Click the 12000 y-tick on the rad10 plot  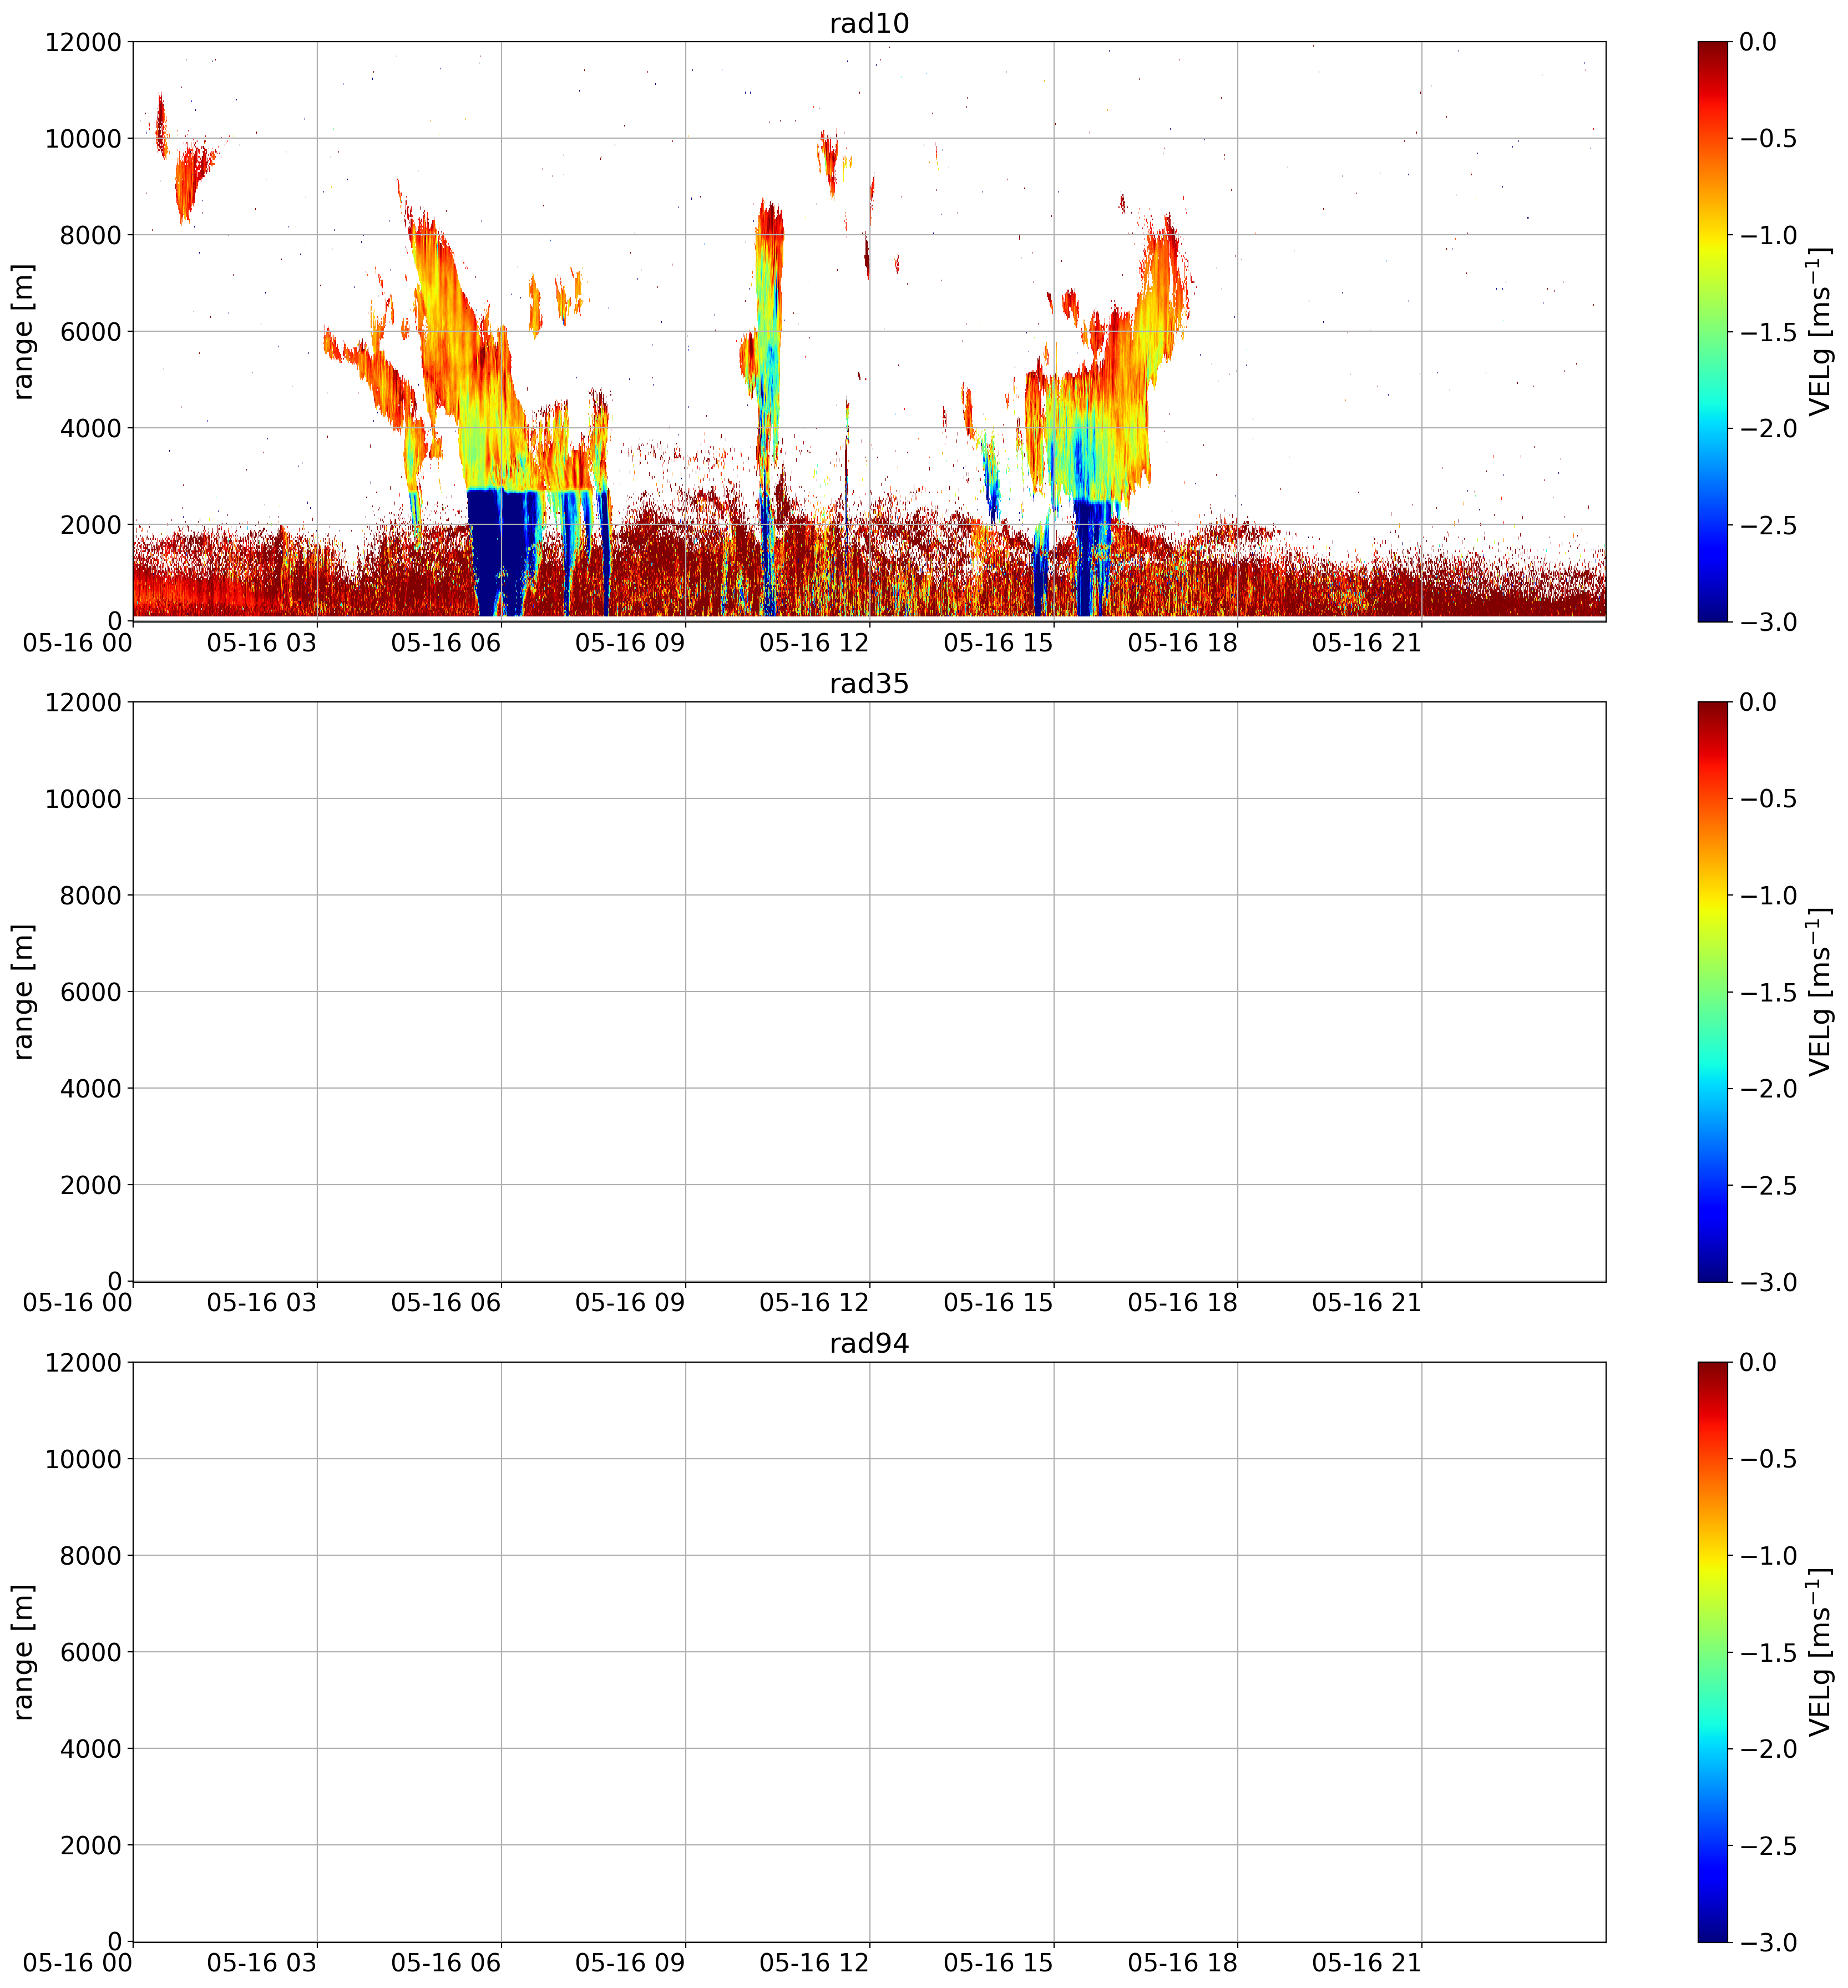coord(83,42)
